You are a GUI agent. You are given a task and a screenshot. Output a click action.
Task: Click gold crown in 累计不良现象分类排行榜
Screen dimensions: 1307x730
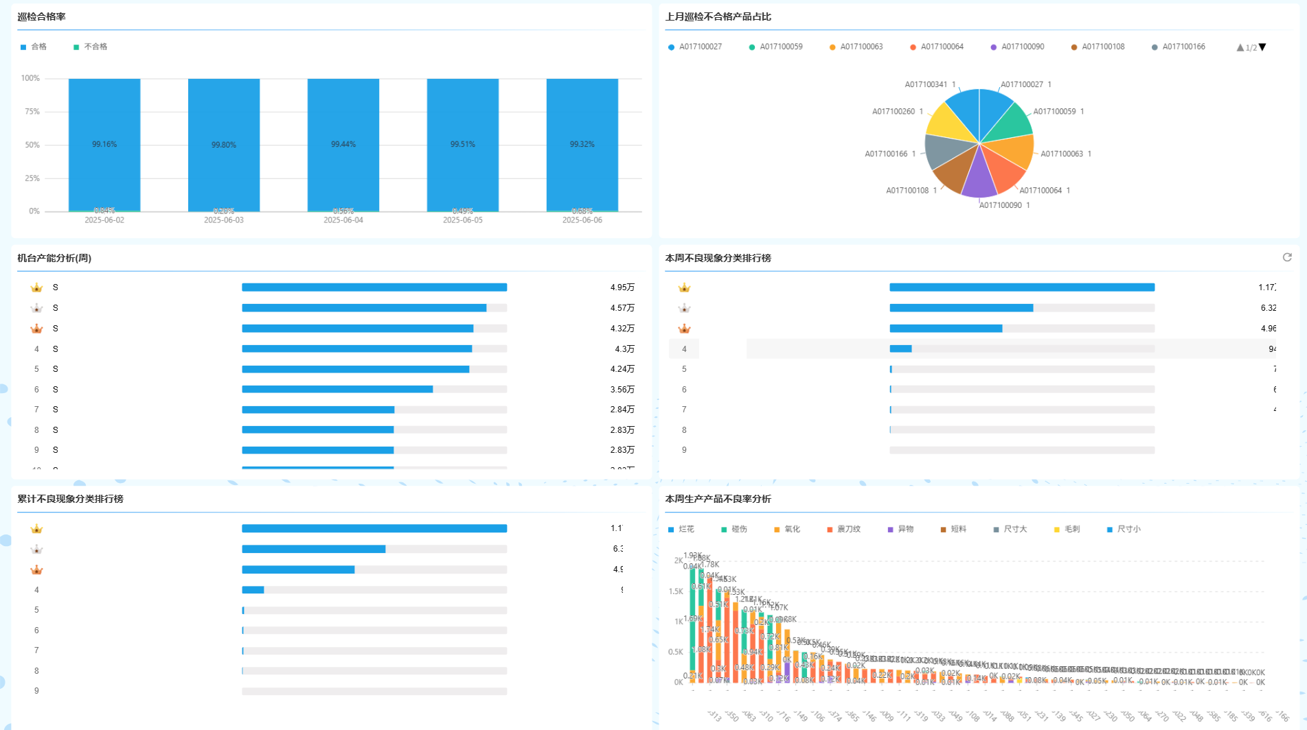click(x=36, y=529)
